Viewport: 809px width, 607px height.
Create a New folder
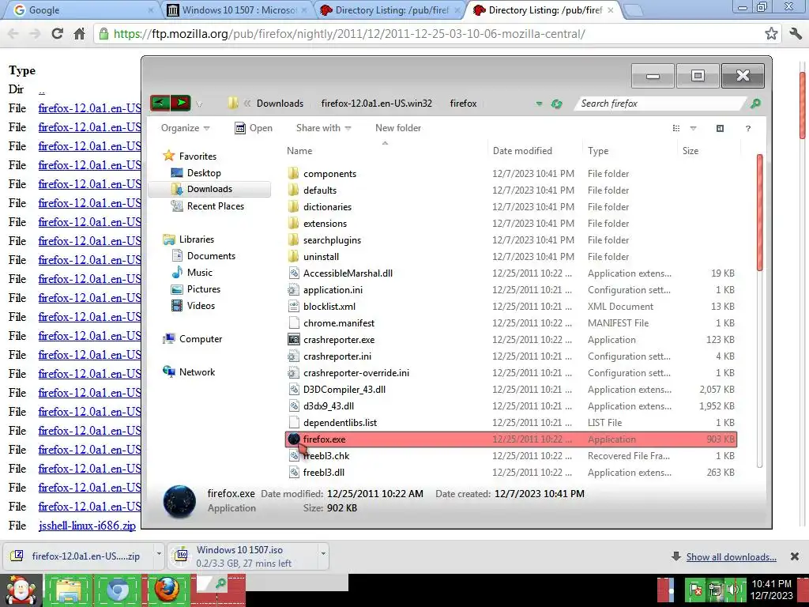[x=398, y=128]
